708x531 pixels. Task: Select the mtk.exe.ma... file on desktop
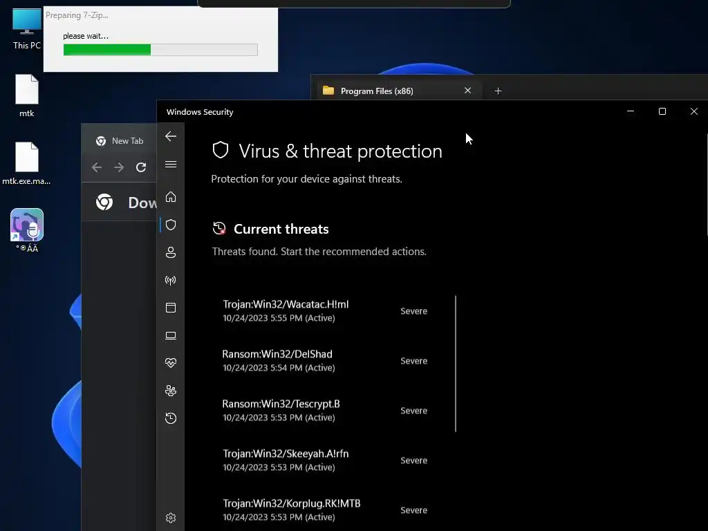(27, 163)
